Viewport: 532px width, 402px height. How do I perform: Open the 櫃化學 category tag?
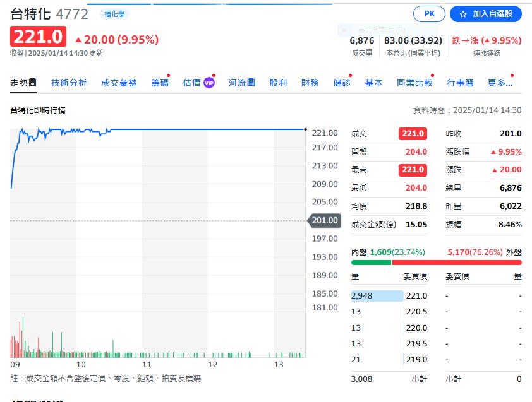tap(114, 14)
